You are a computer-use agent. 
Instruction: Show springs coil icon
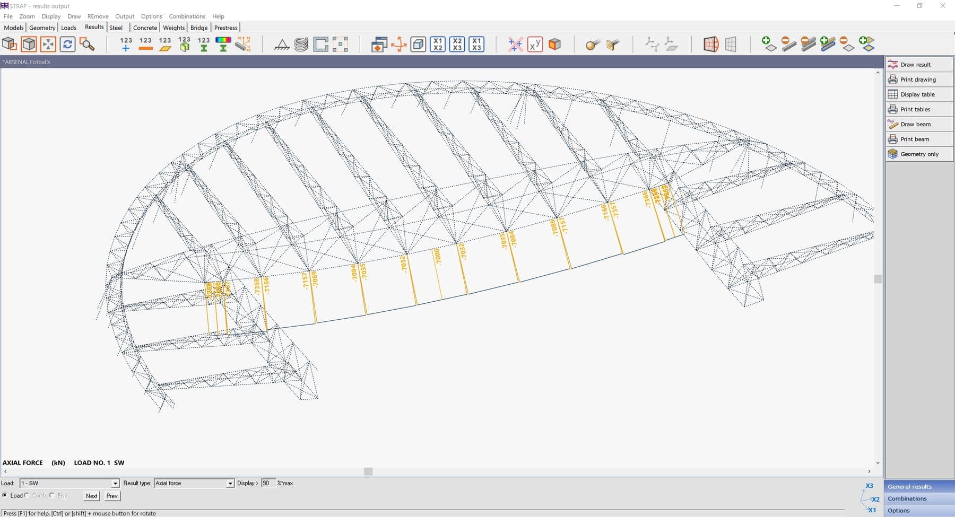click(x=301, y=45)
